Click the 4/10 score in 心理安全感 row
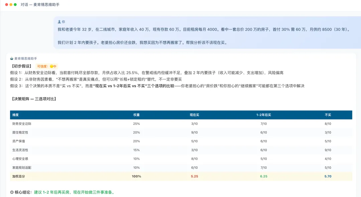This screenshot has height=197, width=361. tap(328, 159)
